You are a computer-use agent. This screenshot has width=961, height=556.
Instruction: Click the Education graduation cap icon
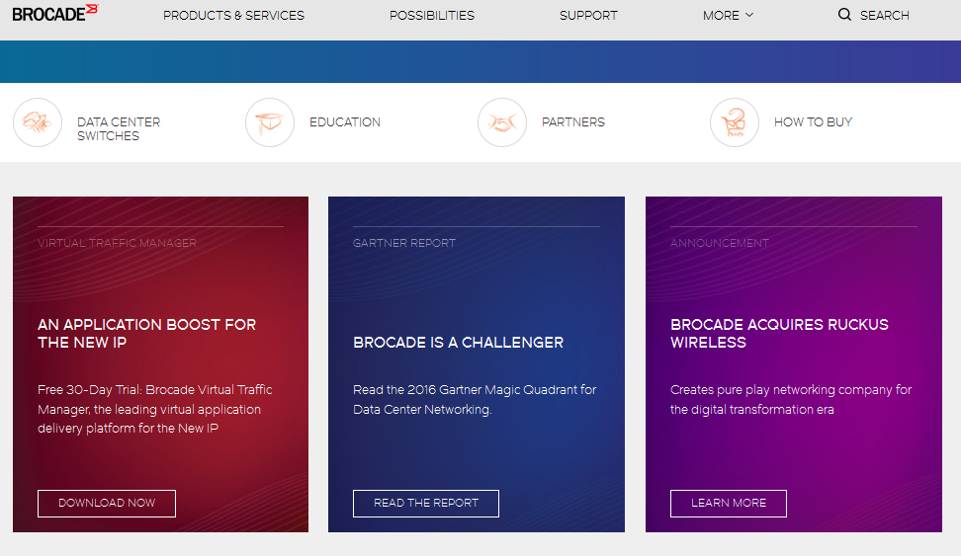(x=270, y=123)
